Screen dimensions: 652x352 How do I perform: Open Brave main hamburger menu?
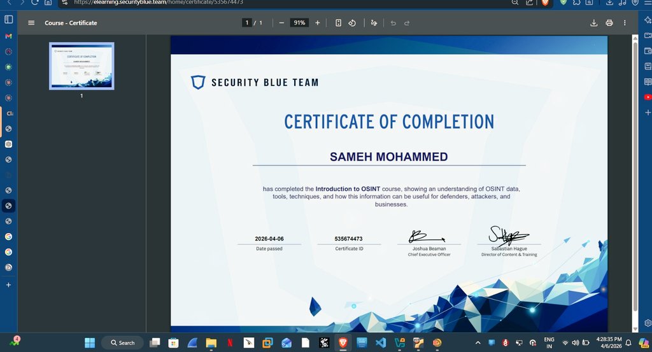[648, 2]
